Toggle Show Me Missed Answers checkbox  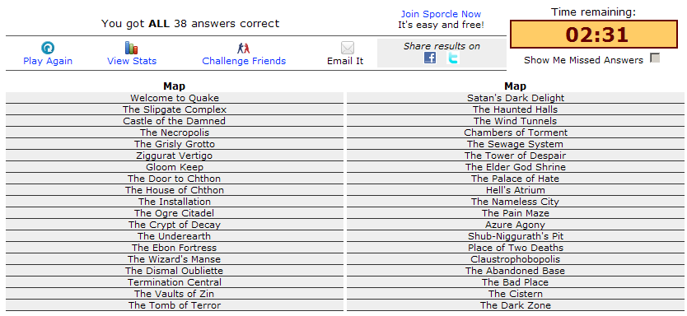tap(655, 58)
